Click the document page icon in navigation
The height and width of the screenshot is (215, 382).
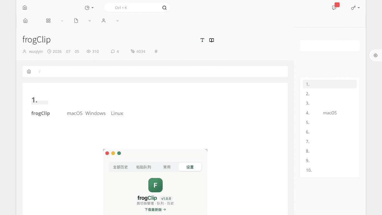[x=76, y=21]
